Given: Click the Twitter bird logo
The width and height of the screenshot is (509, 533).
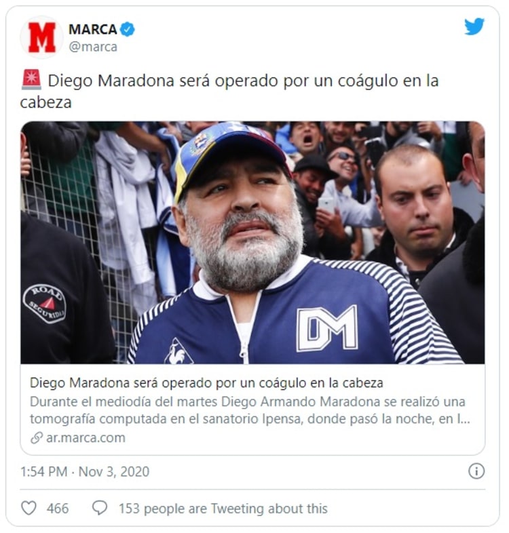Looking at the screenshot, I should [474, 26].
